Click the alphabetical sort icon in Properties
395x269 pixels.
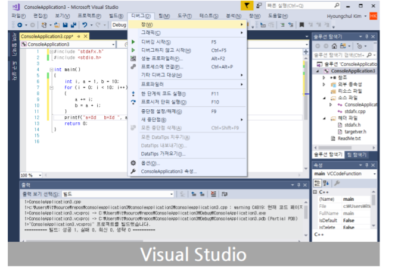(x=326, y=183)
